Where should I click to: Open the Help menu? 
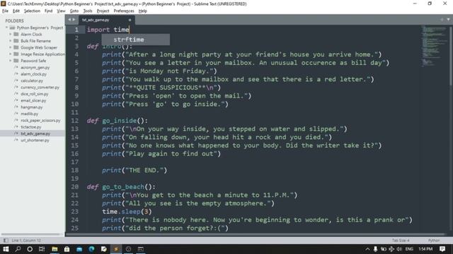tap(143, 11)
